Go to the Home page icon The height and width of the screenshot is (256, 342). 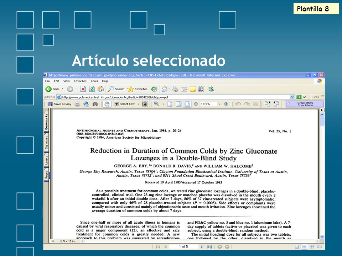click(100, 89)
